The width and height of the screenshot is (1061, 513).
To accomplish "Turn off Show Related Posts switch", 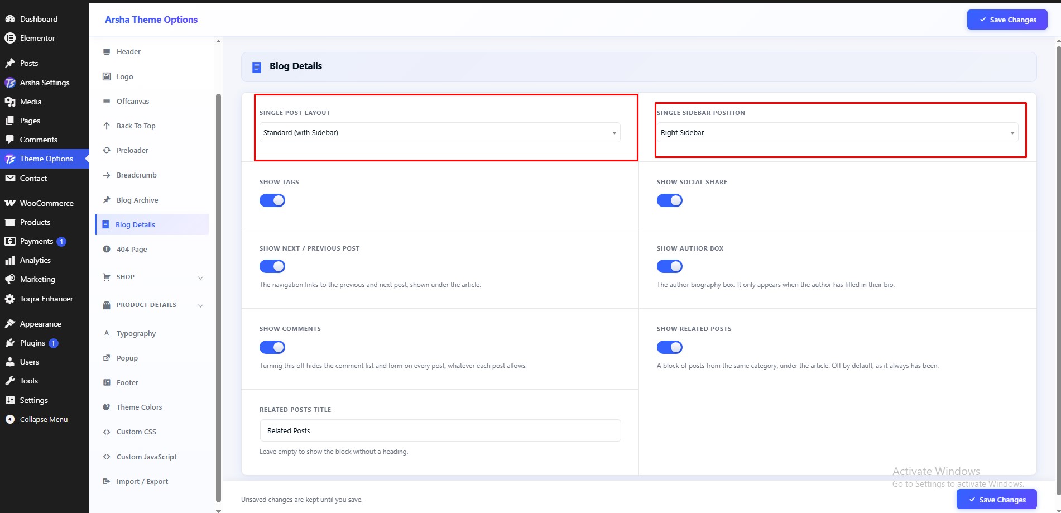I will 670,347.
